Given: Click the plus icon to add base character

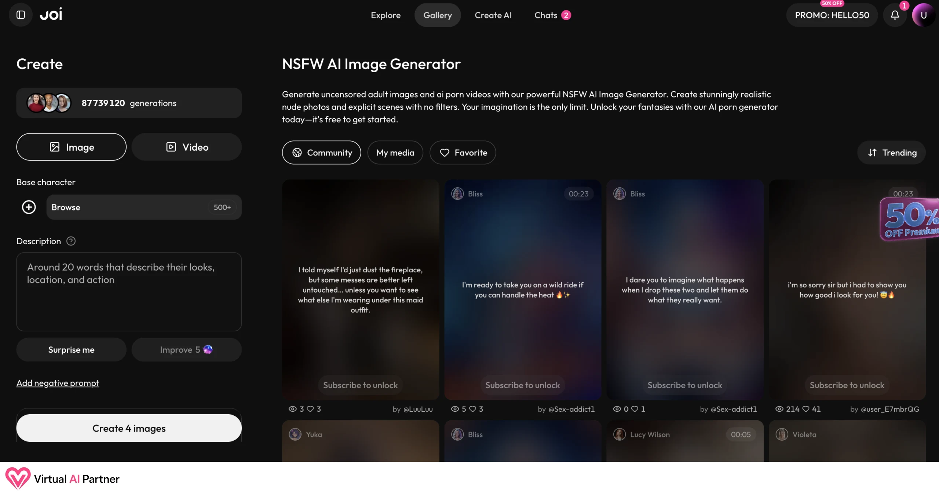Looking at the screenshot, I should tap(29, 207).
